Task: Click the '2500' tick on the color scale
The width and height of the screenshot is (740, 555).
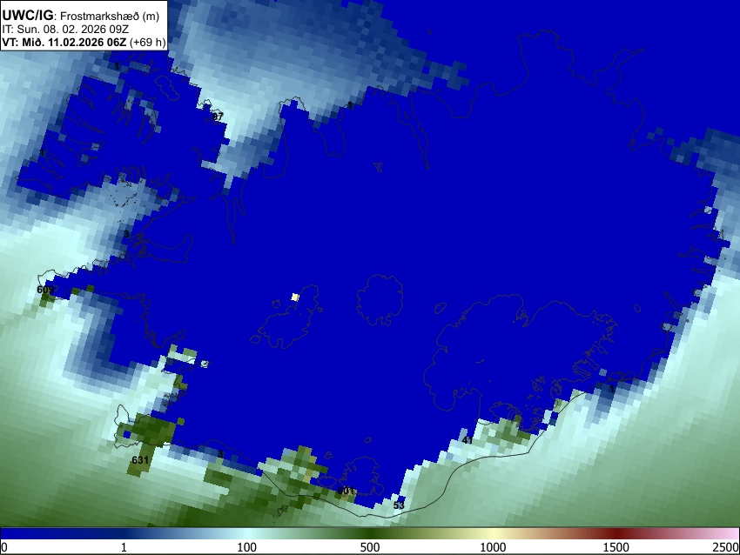Action: (x=726, y=547)
